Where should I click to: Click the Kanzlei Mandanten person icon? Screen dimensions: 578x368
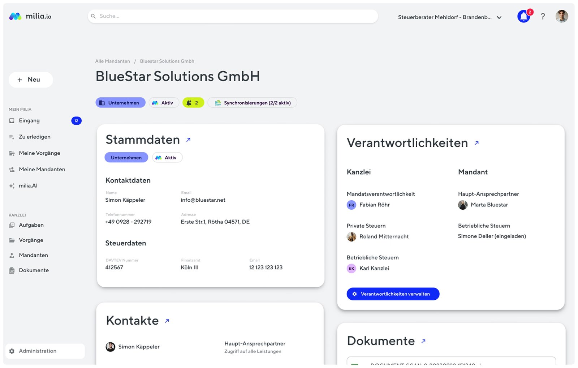tap(12, 255)
